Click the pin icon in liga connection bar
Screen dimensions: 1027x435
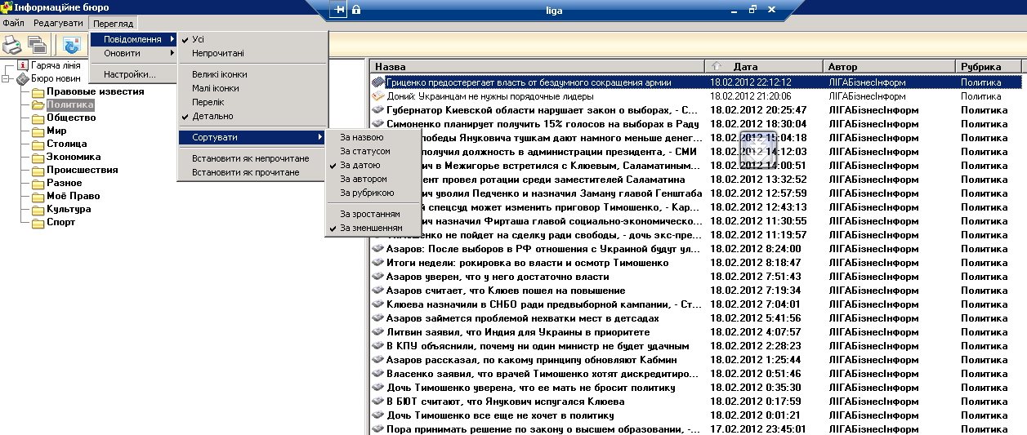pyautogui.click(x=339, y=10)
